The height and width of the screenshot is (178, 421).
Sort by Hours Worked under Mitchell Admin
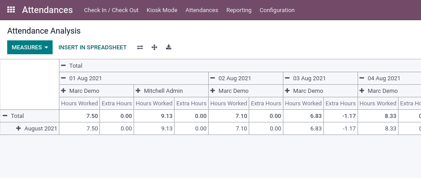154,103
